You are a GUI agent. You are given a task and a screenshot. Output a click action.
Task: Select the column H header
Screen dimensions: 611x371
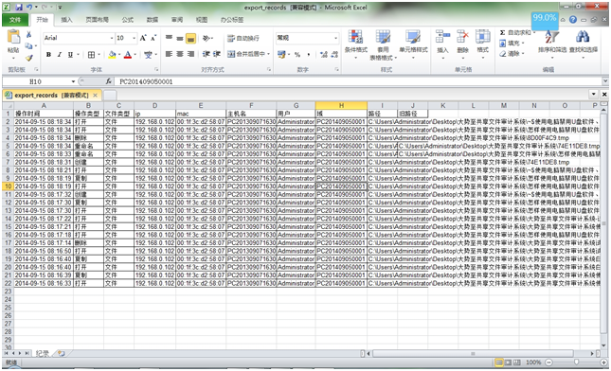click(x=341, y=105)
